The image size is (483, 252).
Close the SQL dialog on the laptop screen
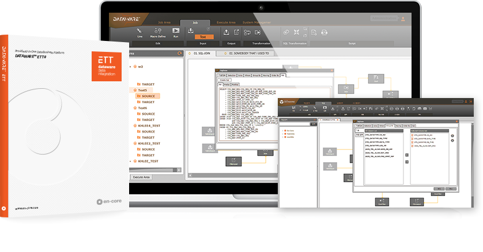(x=332, y=70)
